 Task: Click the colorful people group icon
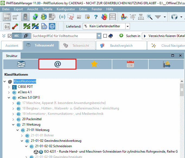click(104, 17)
